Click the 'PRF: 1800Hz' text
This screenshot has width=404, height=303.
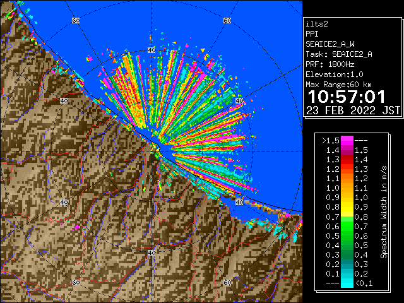[x=330, y=64]
